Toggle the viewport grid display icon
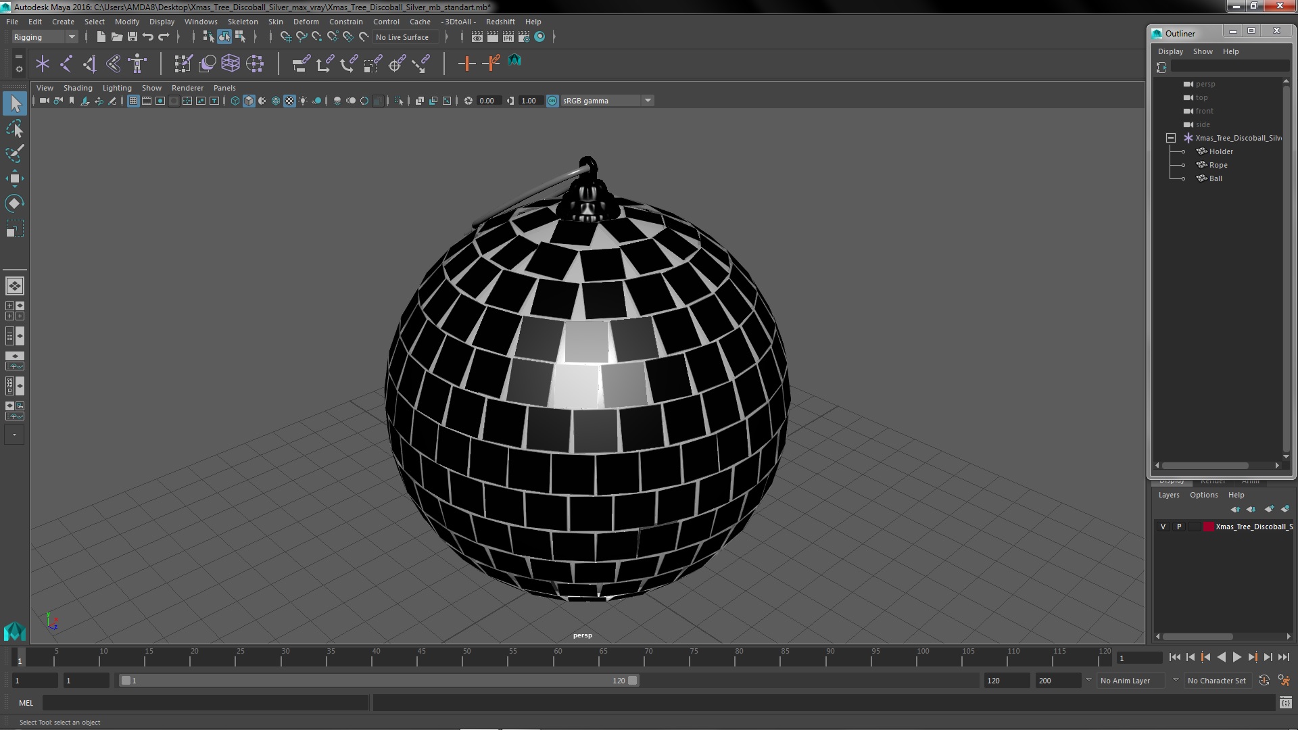1298x730 pixels. point(133,101)
